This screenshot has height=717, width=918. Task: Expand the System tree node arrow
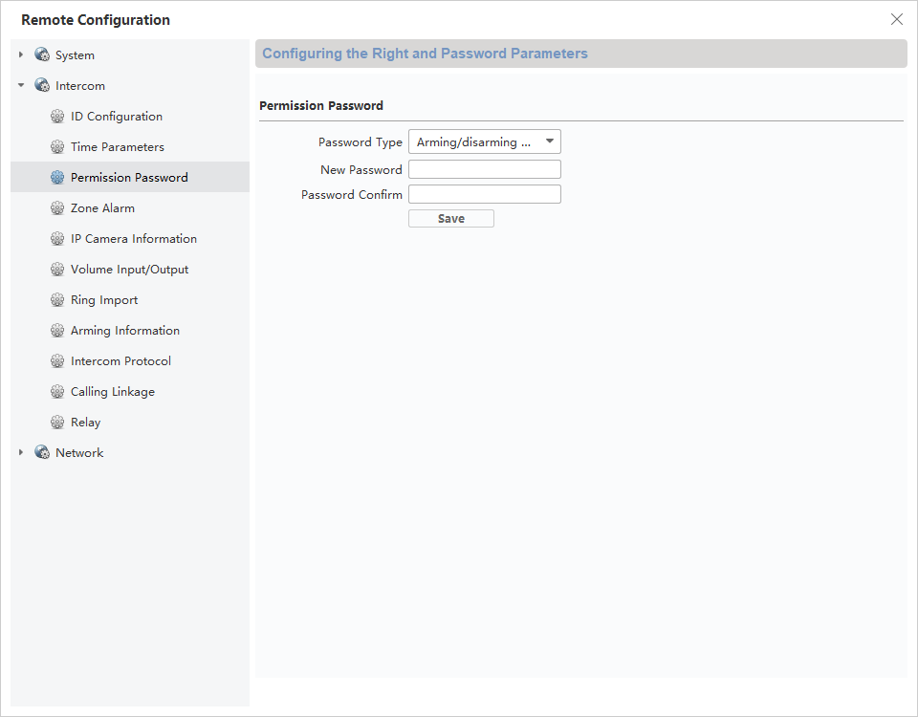(x=21, y=55)
